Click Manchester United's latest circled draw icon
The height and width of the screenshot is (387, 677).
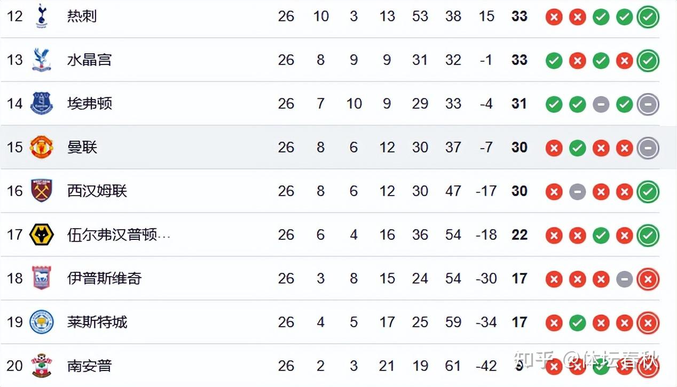tap(648, 148)
